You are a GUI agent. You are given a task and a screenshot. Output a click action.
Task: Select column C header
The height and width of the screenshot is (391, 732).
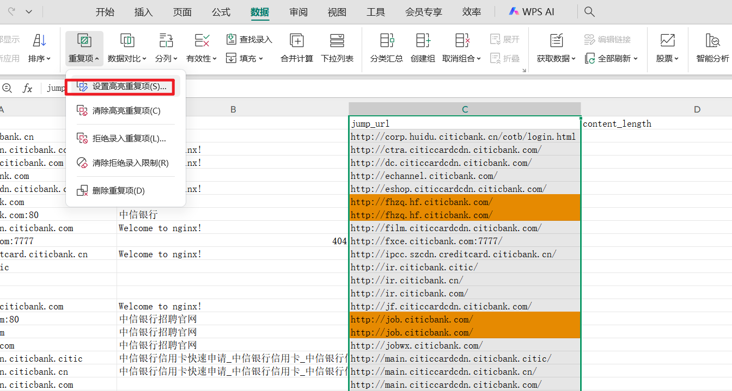pyautogui.click(x=465, y=109)
